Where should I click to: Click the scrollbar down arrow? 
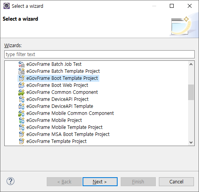pos(191,143)
